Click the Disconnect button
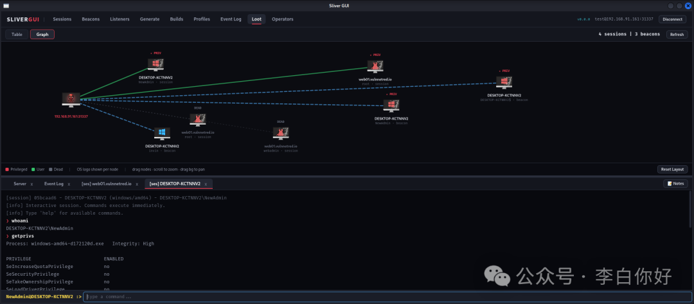 pyautogui.click(x=672, y=19)
